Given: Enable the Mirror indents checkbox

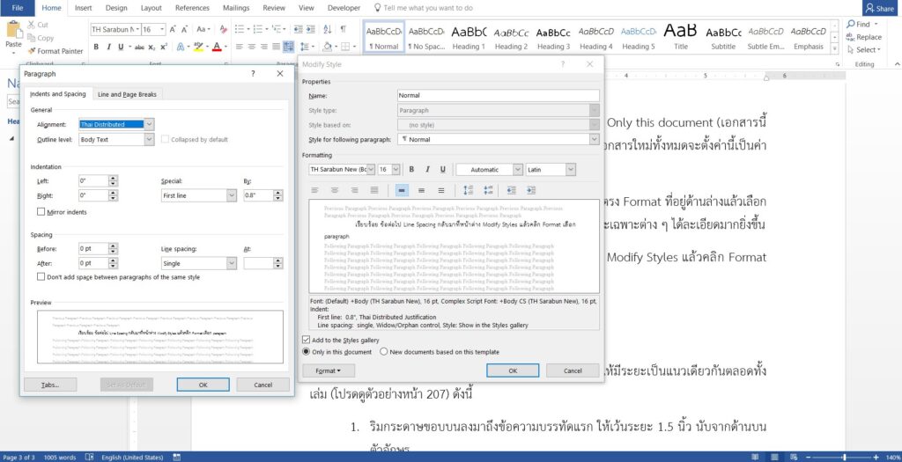Looking at the screenshot, I should coord(41,212).
